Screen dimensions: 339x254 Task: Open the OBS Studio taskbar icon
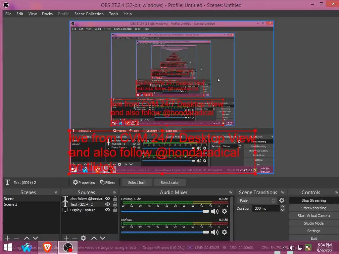coord(68,247)
